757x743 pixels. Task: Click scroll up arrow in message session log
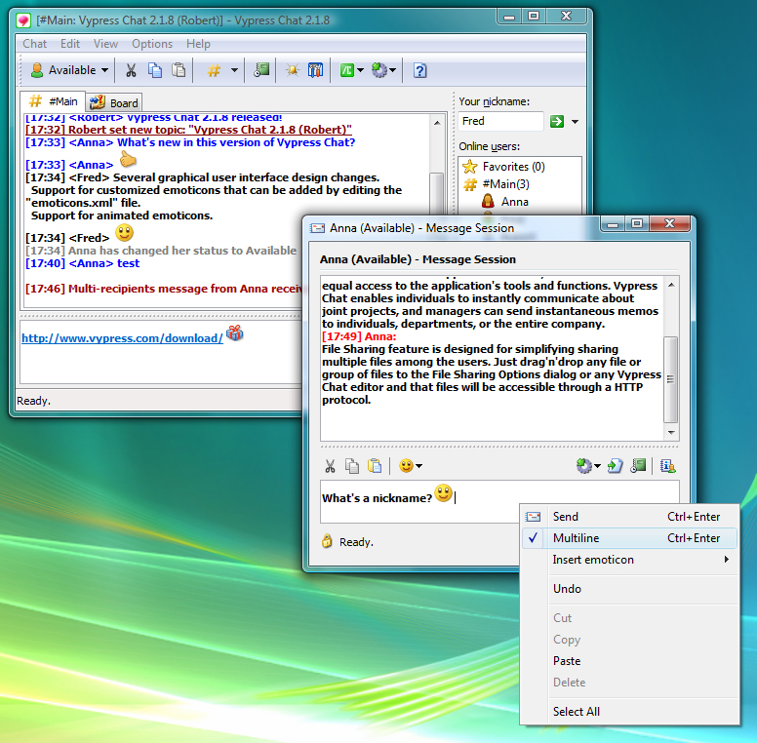pyautogui.click(x=671, y=285)
